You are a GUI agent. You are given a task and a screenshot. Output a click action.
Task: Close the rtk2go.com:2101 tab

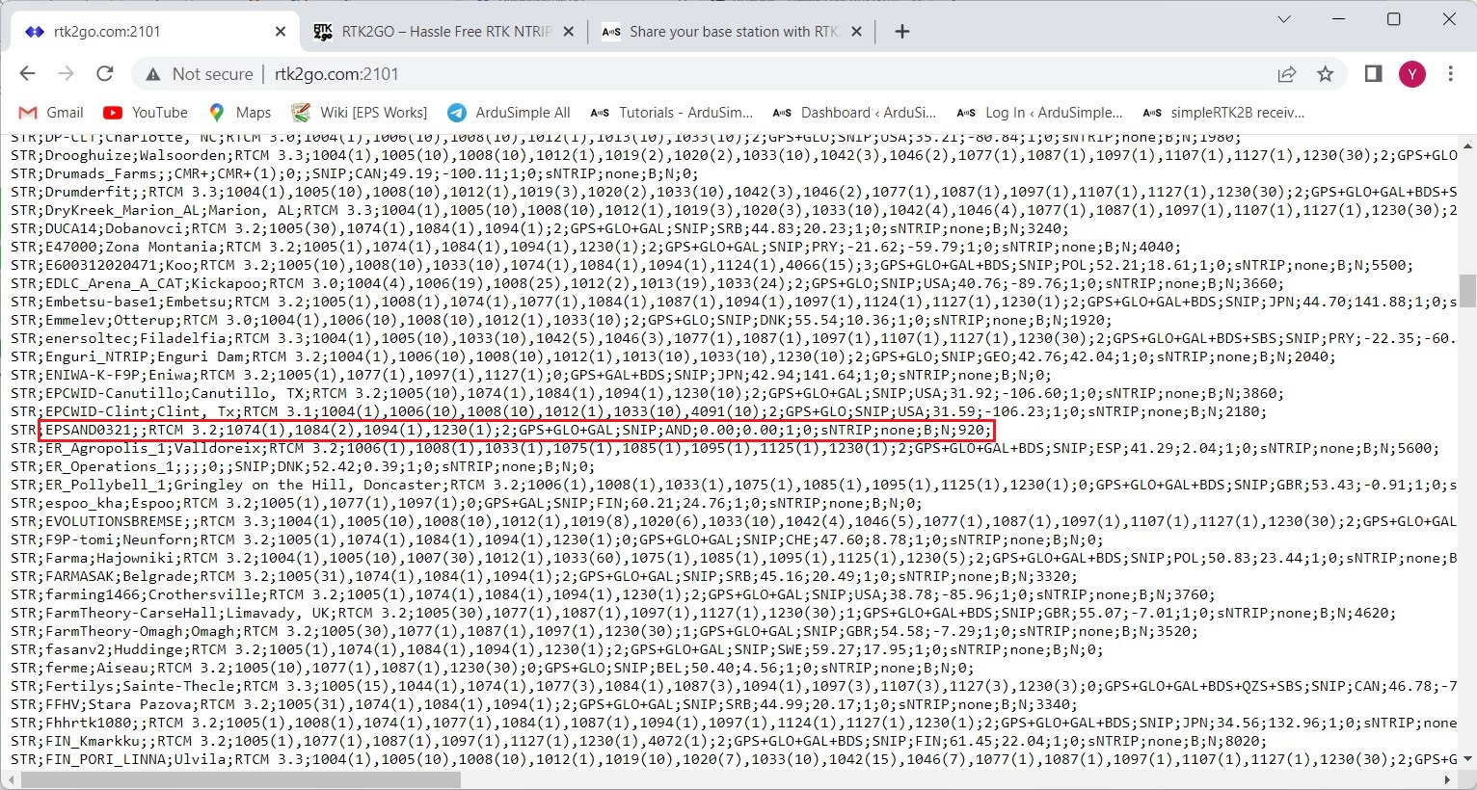tap(281, 32)
